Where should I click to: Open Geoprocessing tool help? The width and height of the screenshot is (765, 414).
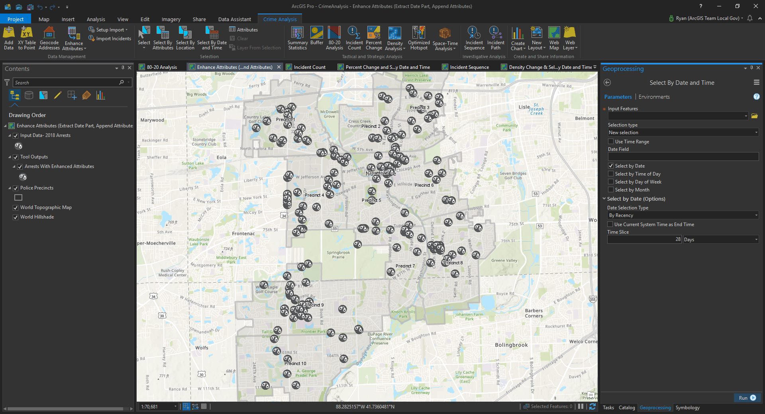tap(756, 97)
